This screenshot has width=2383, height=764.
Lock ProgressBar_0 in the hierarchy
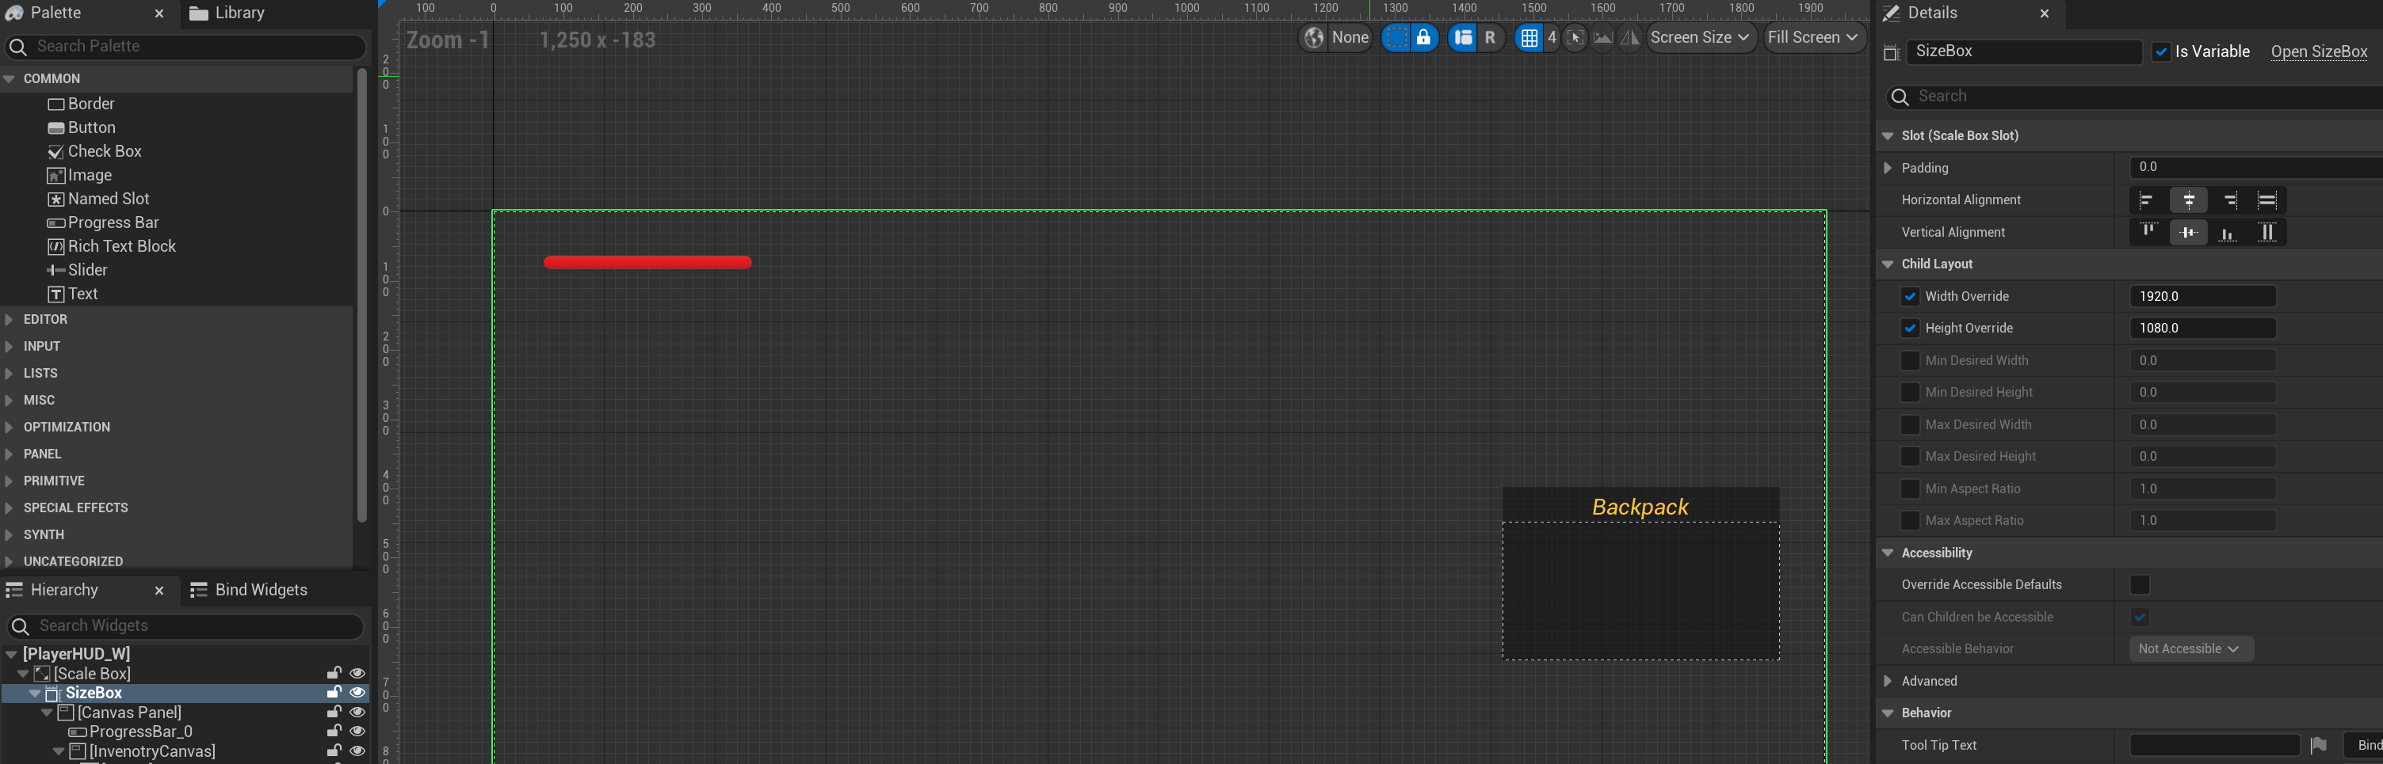click(334, 732)
